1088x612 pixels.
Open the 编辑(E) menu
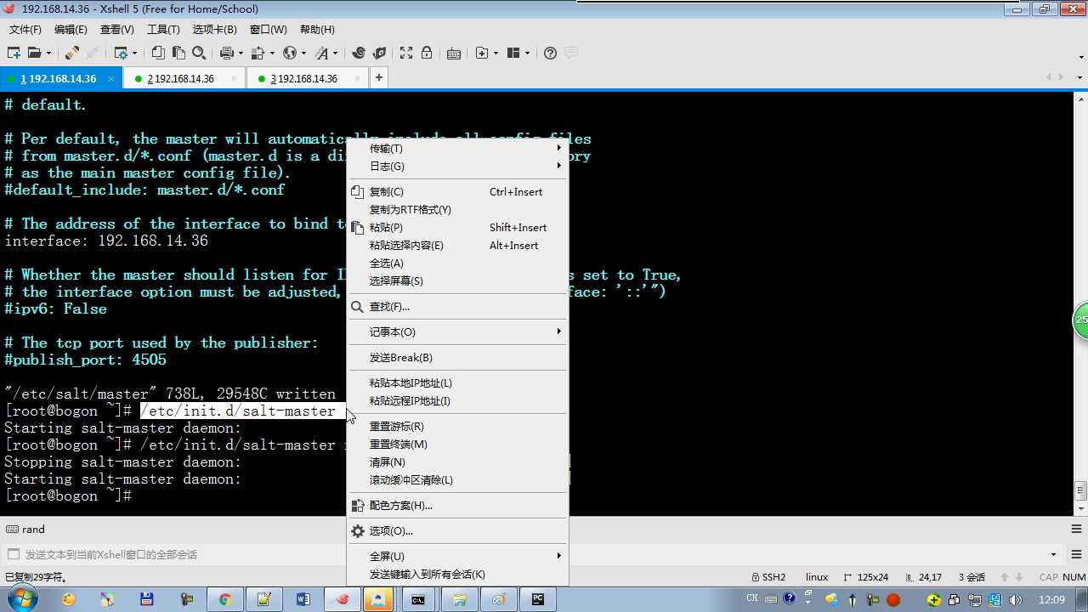click(x=71, y=29)
